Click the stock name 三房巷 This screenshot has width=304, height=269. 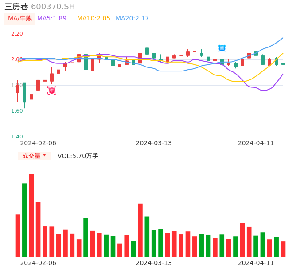(x=16, y=7)
